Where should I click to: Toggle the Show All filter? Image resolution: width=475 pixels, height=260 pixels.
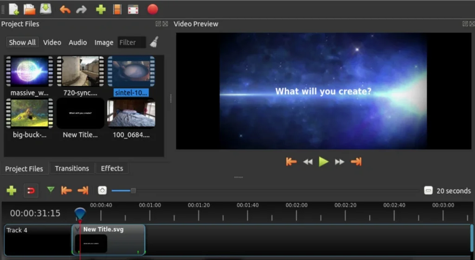tap(22, 42)
